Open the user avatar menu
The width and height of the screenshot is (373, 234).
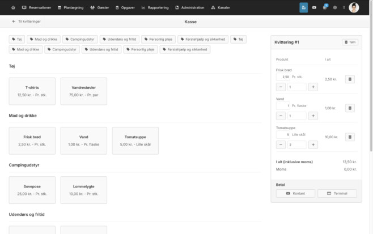click(x=354, y=7)
